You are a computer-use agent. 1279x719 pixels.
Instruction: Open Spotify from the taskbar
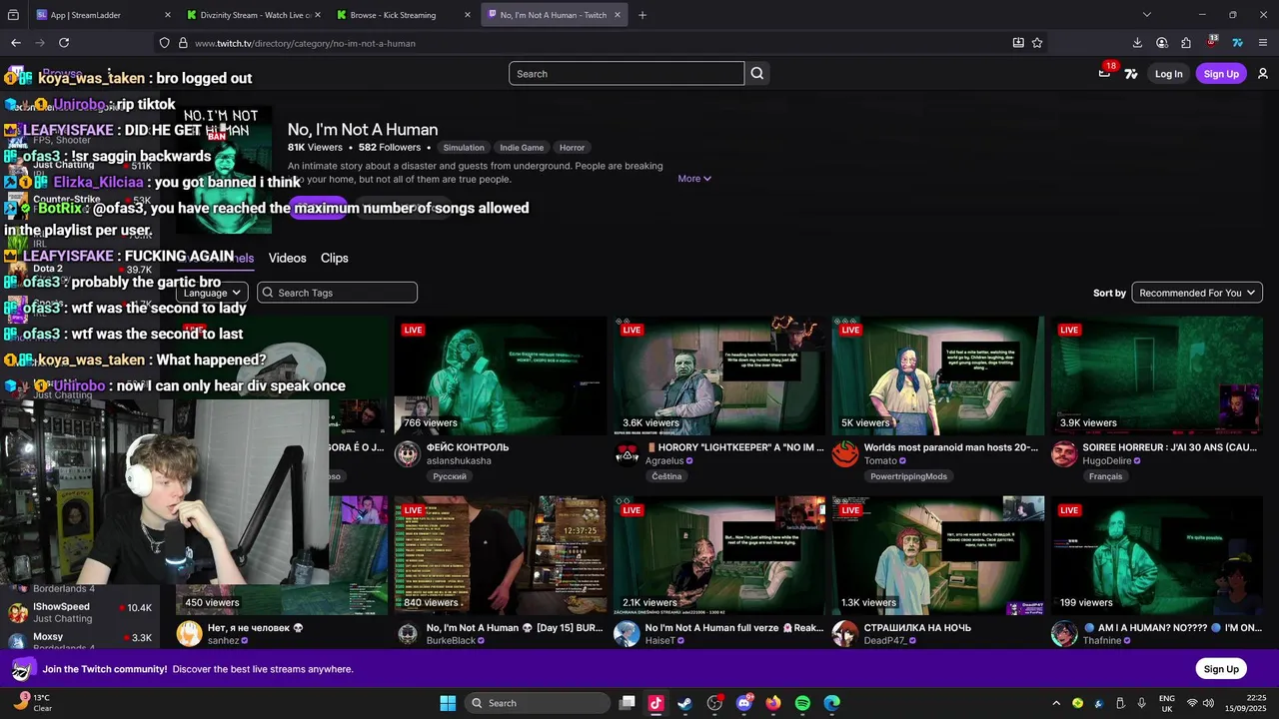[802, 703]
